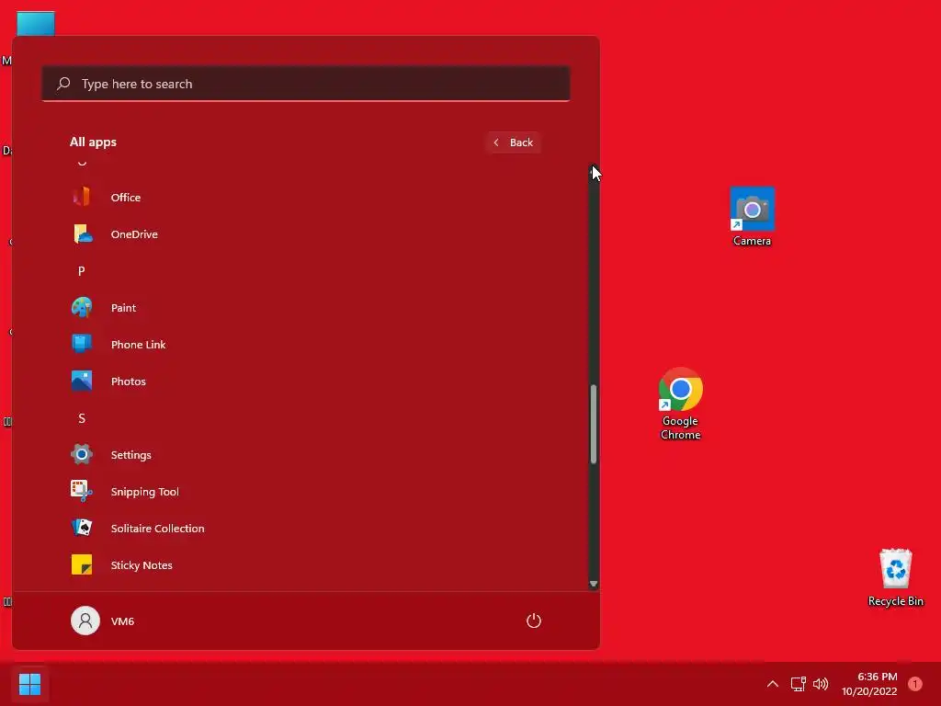Image resolution: width=941 pixels, height=706 pixels.
Task: Click the Windows Start button
Action: (x=29, y=684)
